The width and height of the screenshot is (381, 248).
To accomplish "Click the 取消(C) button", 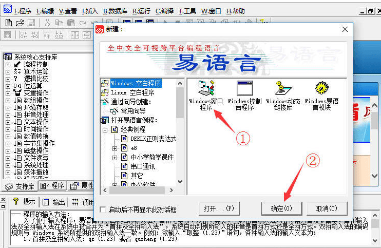I will click(327, 208).
